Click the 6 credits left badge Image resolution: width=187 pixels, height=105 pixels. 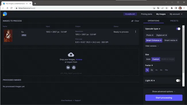click(130, 14)
